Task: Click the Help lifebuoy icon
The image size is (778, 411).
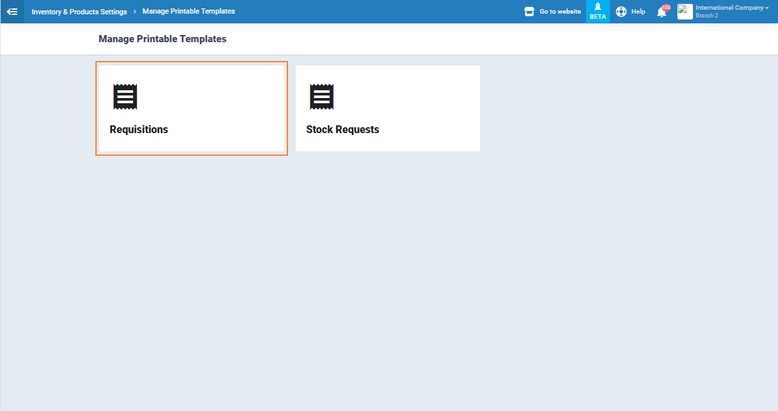Action: click(621, 12)
